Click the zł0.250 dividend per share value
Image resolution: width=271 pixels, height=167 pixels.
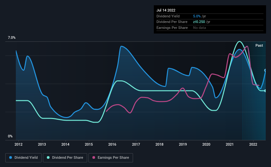(x=199, y=22)
